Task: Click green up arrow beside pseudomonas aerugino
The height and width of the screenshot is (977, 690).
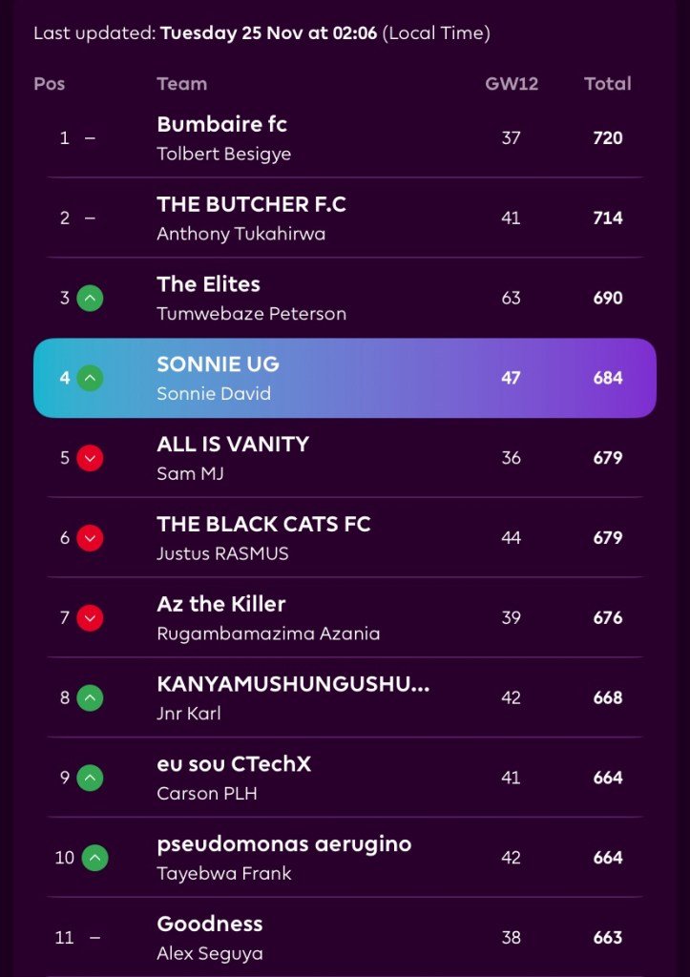Action: [94, 859]
